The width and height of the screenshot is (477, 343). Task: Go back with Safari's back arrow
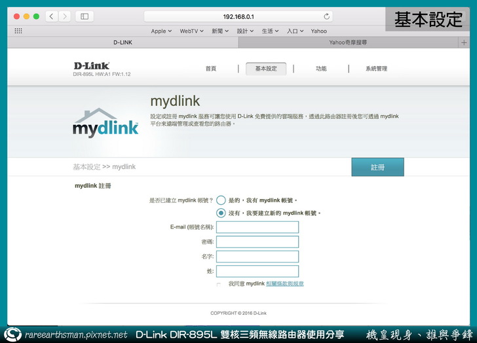click(52, 16)
